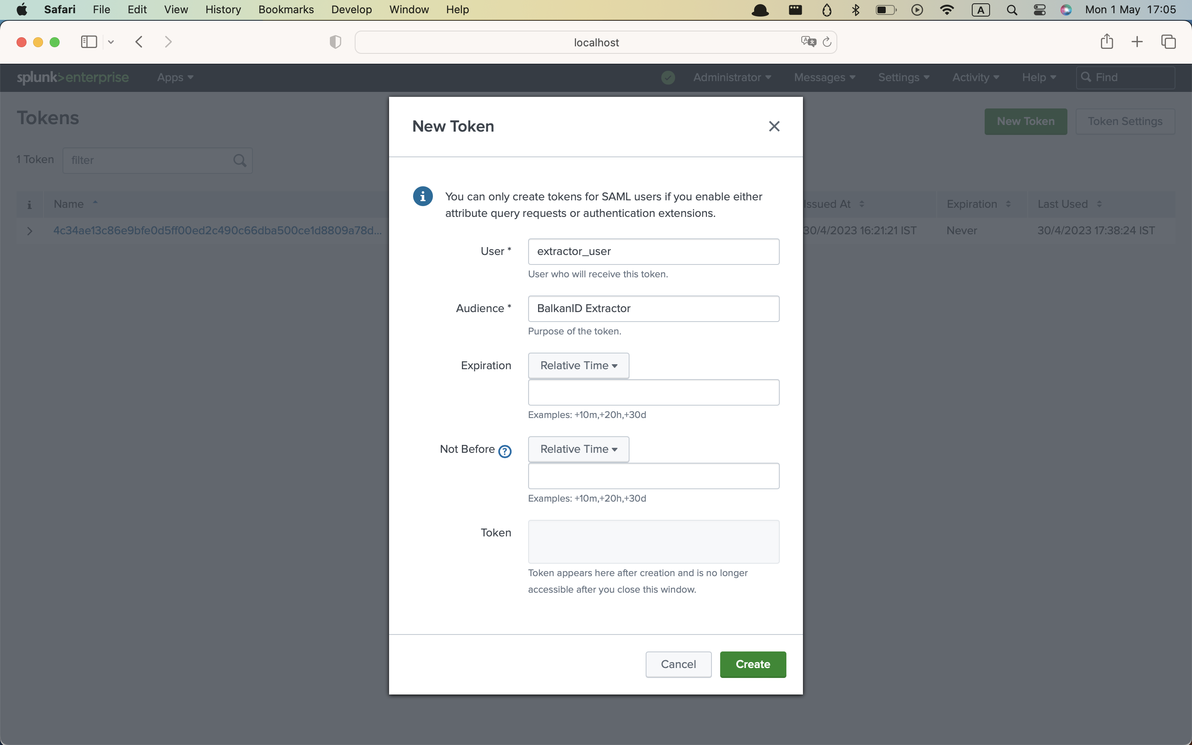Open the Develop menu in menu bar
The image size is (1192, 745).
(351, 10)
